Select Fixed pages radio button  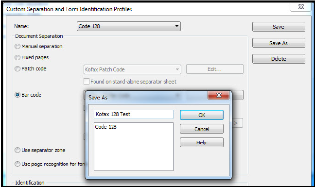(x=17, y=58)
